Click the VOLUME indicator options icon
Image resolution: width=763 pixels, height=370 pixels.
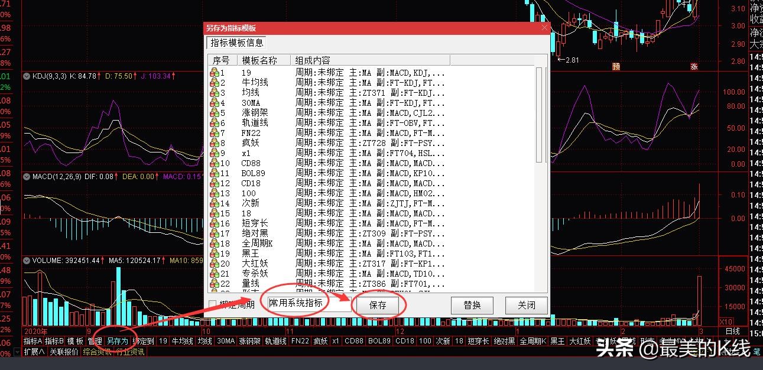click(x=26, y=260)
